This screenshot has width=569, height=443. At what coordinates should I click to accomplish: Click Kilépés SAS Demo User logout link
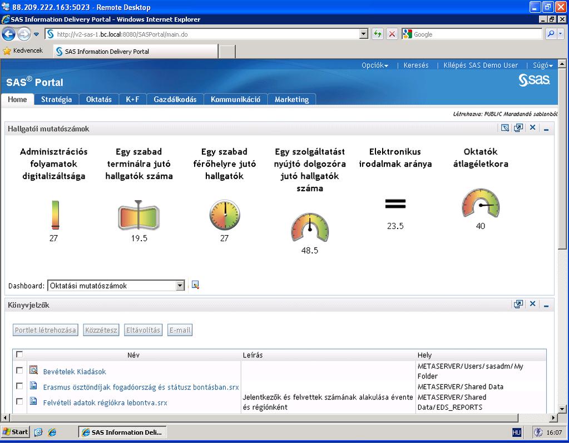pos(481,65)
